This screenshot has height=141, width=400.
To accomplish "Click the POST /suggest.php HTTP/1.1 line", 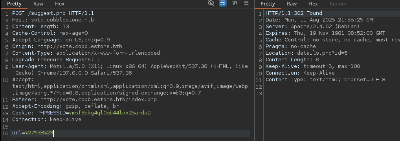I will tap(53, 13).
